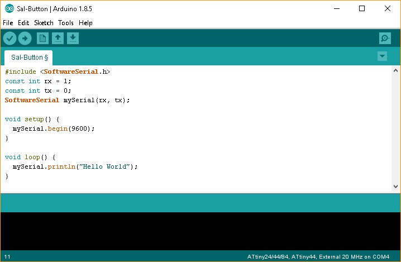Click the line 'const int rx = 1;'
Screen dimensions: 401x262
(38, 81)
